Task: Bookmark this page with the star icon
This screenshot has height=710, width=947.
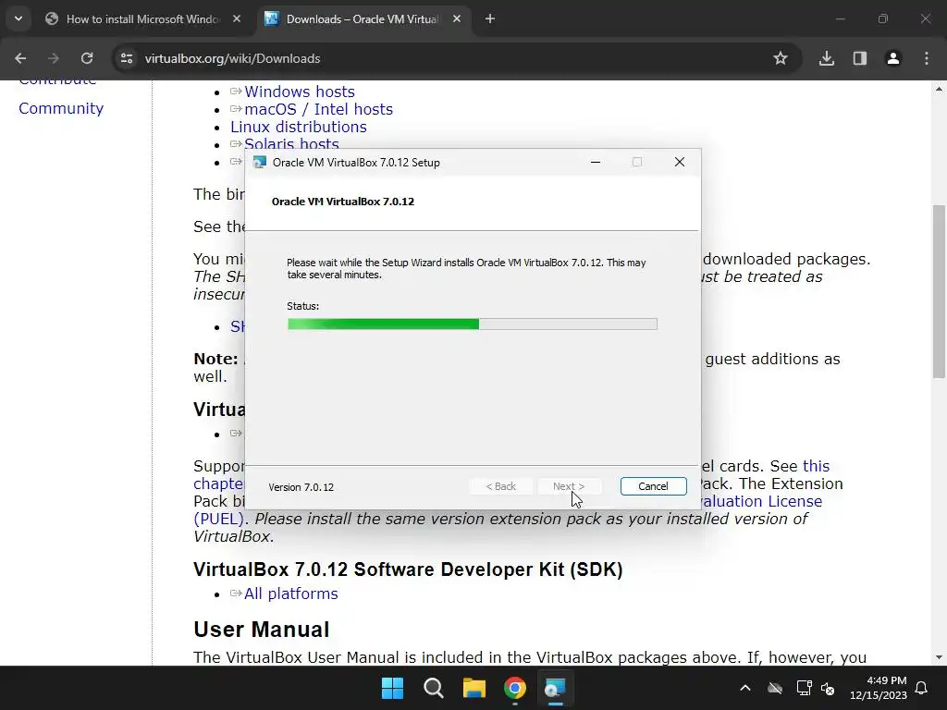Action: click(x=781, y=58)
